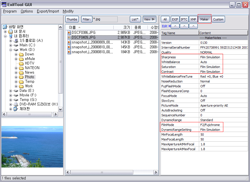Click the View ≫ button
The image size is (250, 182).
(x=149, y=19)
